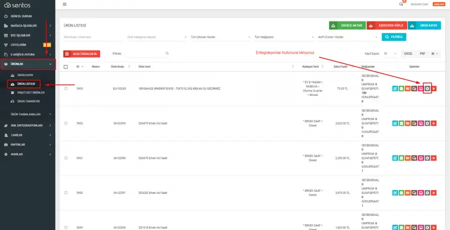Tick the checkbox for product 5903
This screenshot has width=450, height=230.
pyautogui.click(x=65, y=88)
